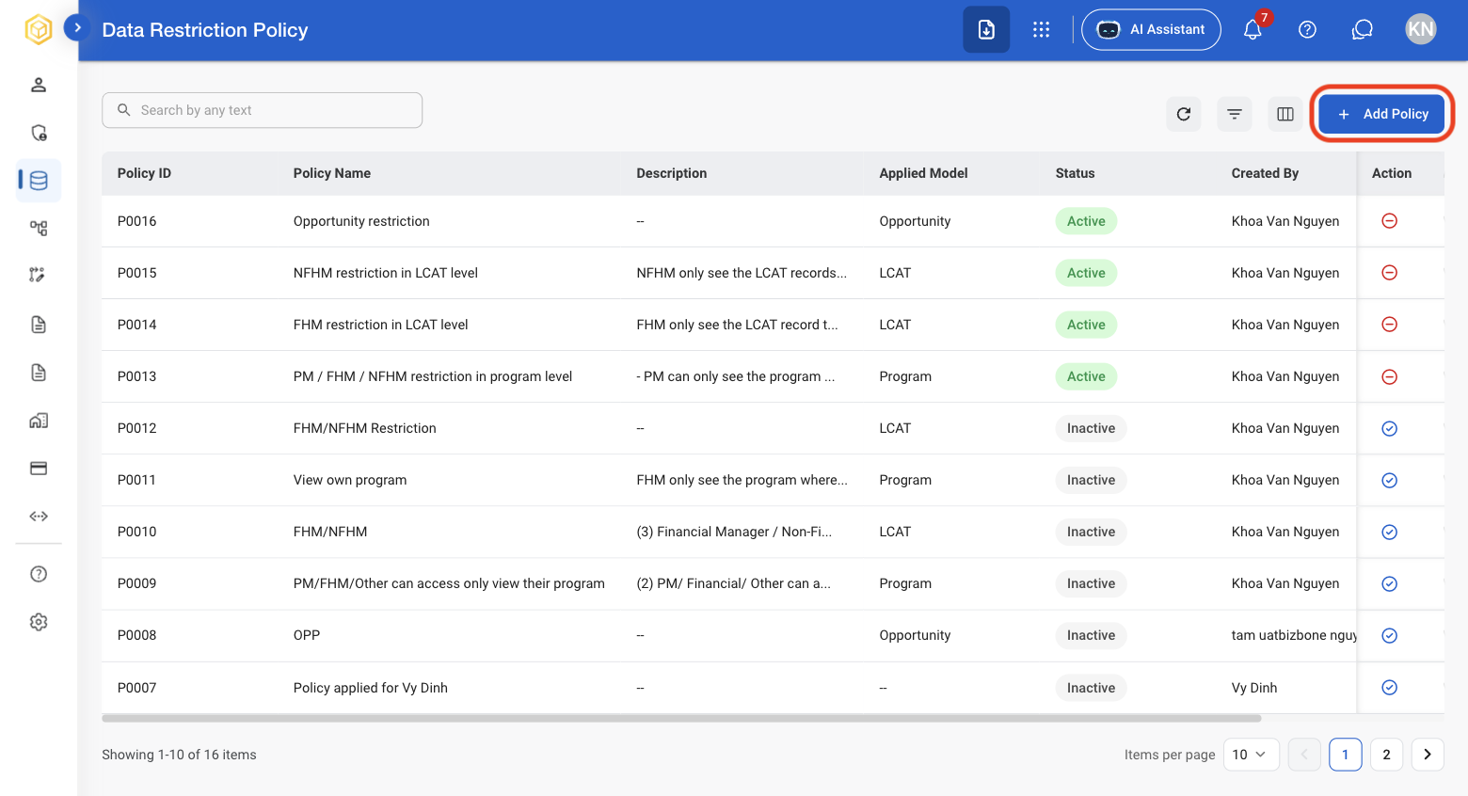Expand the sidebar with the arrow button
Screen dimensions: 1468x796
(77, 28)
